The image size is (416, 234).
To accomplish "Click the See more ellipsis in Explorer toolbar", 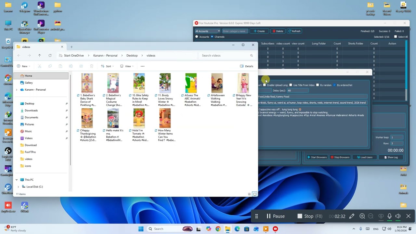I will 142,66.
